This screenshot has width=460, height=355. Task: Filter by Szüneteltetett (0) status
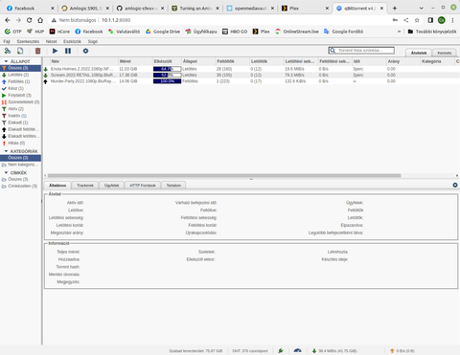(20, 102)
